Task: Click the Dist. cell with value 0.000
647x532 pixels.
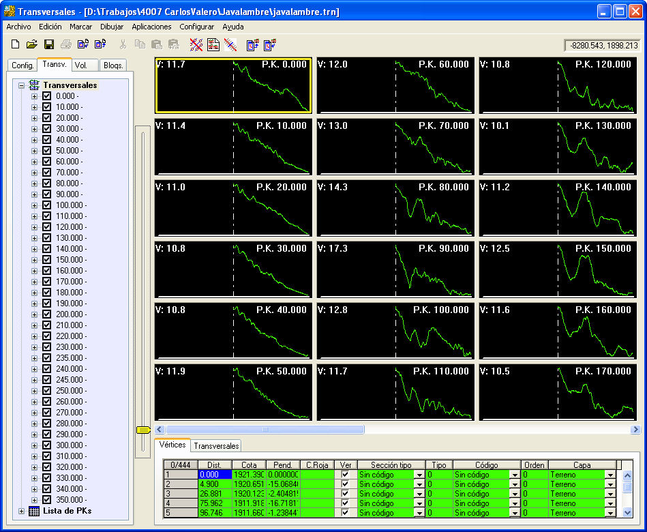Action: coord(215,475)
